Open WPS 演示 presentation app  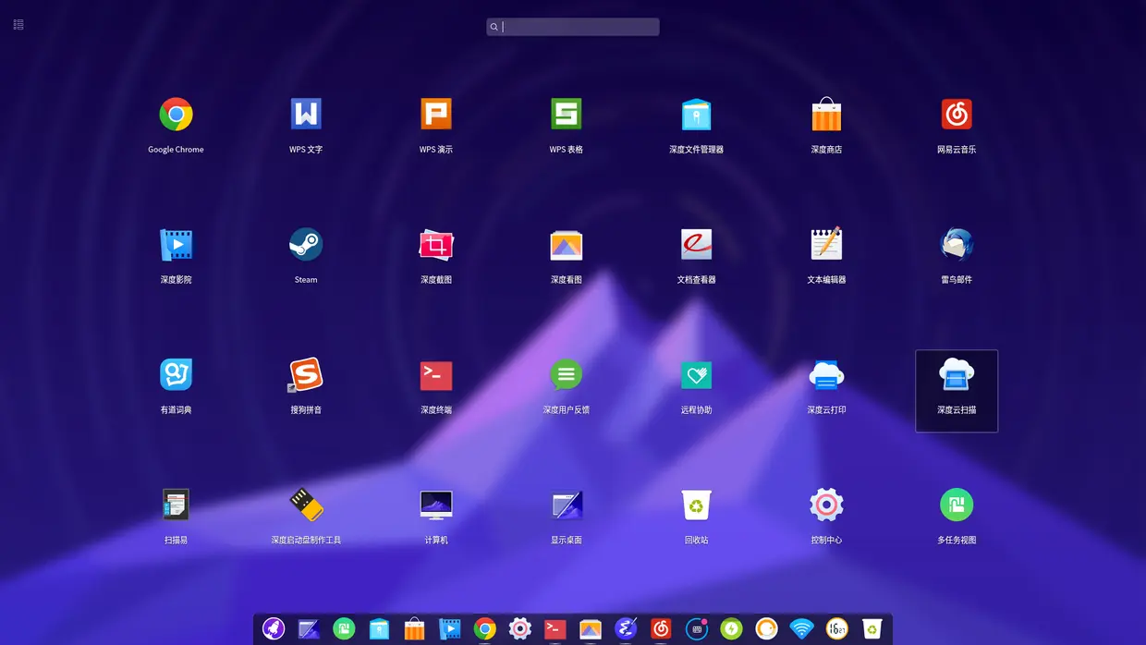(436, 115)
